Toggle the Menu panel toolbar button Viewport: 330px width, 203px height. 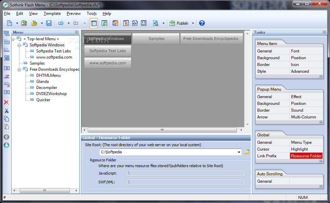94,23
